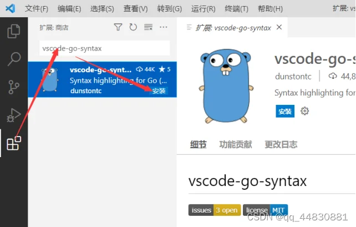Clear extension search results icon
Screen dimensions: 356x227
click(148, 27)
